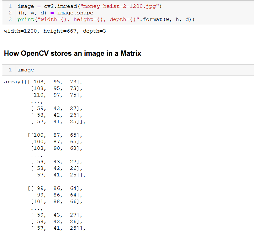Select the 'How OpenCV stores an image' heading
254x235 pixels.
point(72,53)
